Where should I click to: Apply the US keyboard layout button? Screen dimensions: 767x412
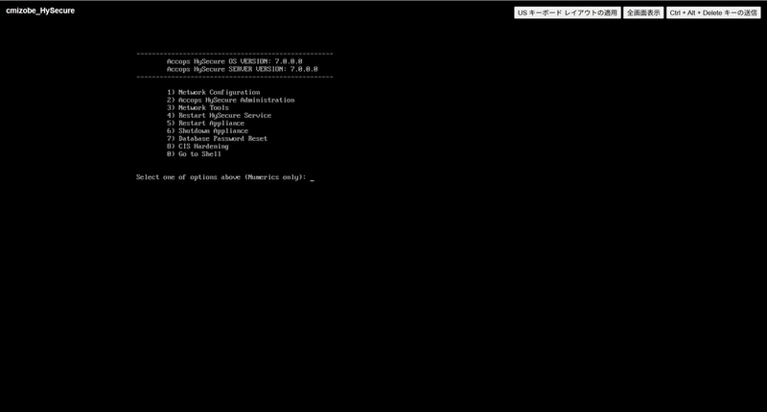(568, 12)
